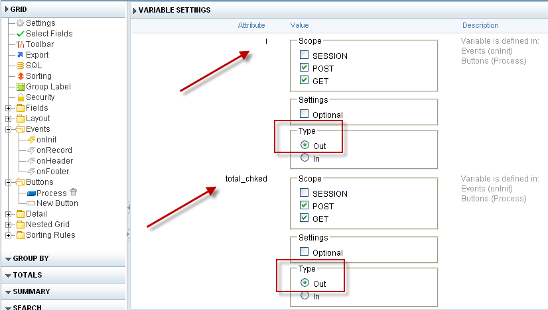548x310 pixels.
Task: Select the SQL database icon
Action: 20,66
